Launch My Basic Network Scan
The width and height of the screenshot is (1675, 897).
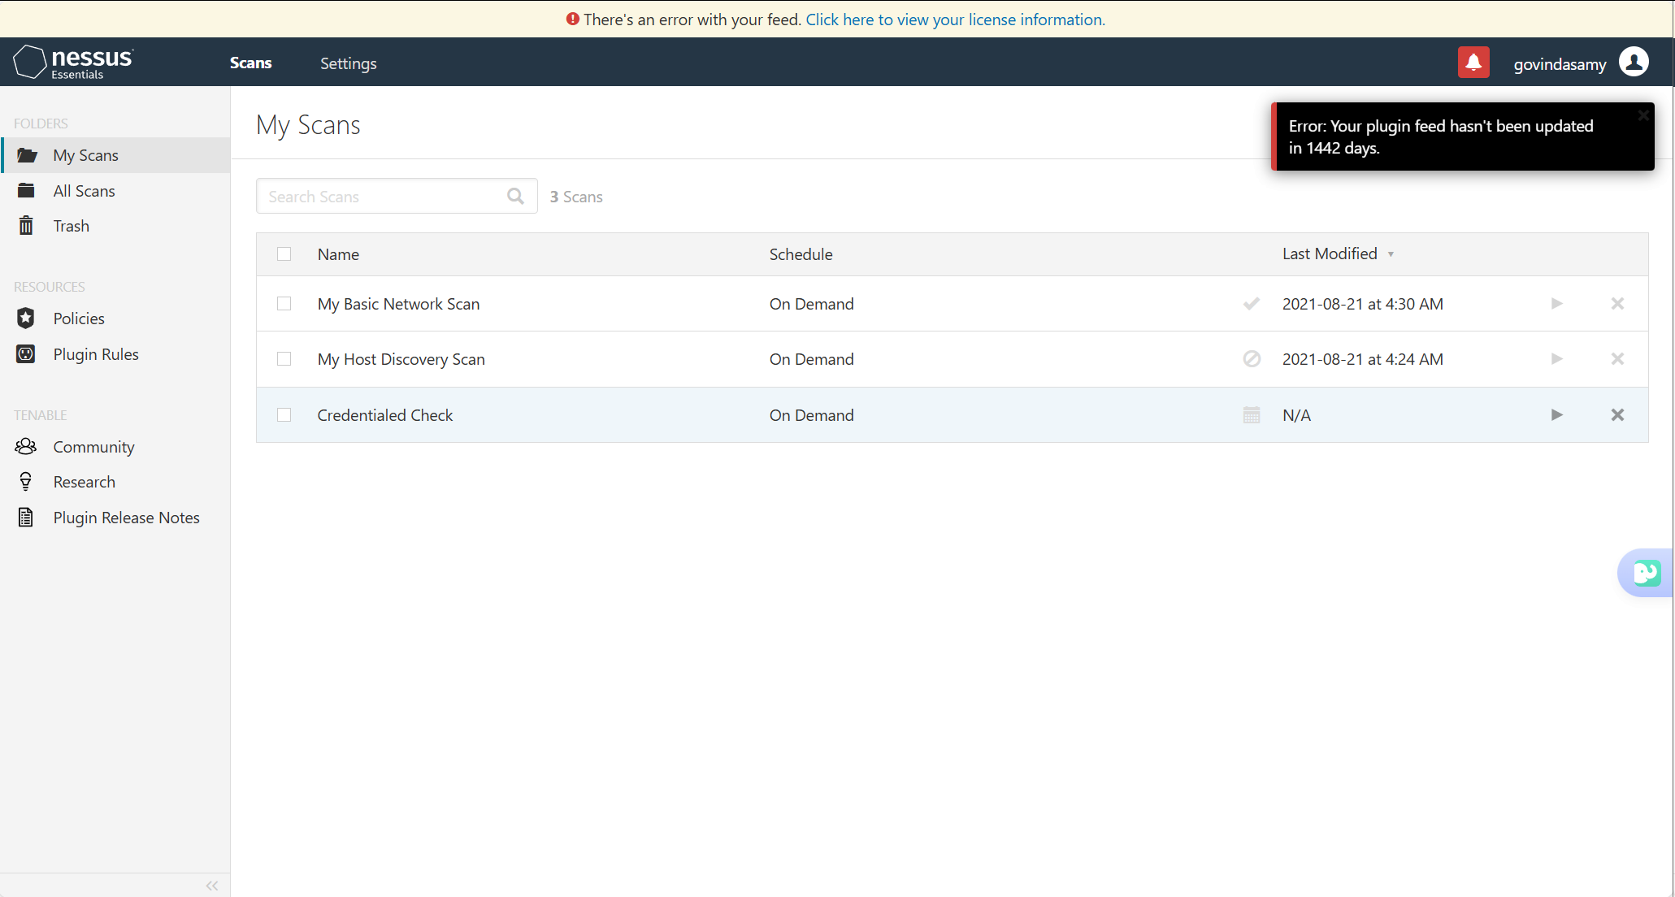(x=1556, y=304)
